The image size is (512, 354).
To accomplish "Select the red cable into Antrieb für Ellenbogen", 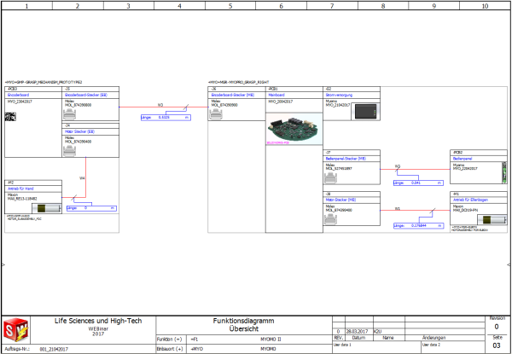I will (x=415, y=210).
